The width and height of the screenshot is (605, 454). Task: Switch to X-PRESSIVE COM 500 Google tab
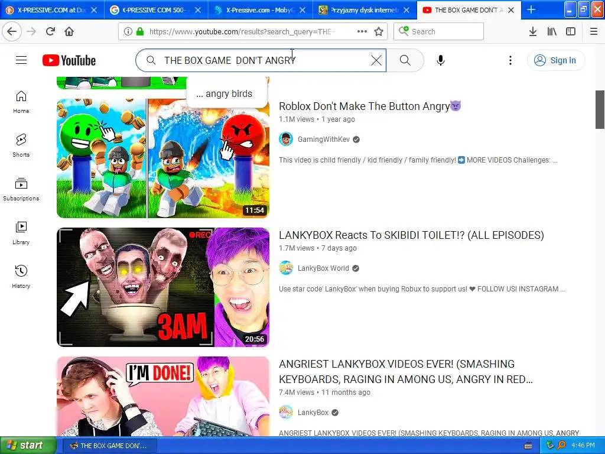[x=156, y=10]
